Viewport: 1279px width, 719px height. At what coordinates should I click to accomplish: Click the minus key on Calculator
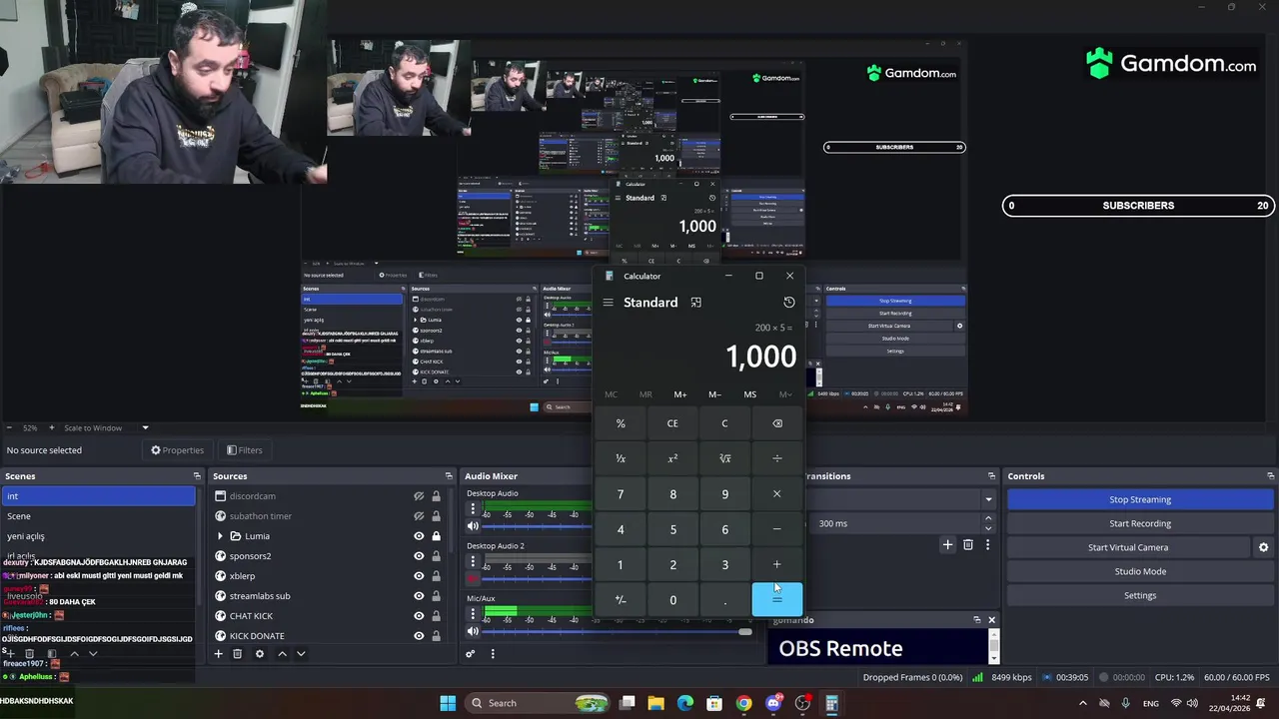(776, 529)
